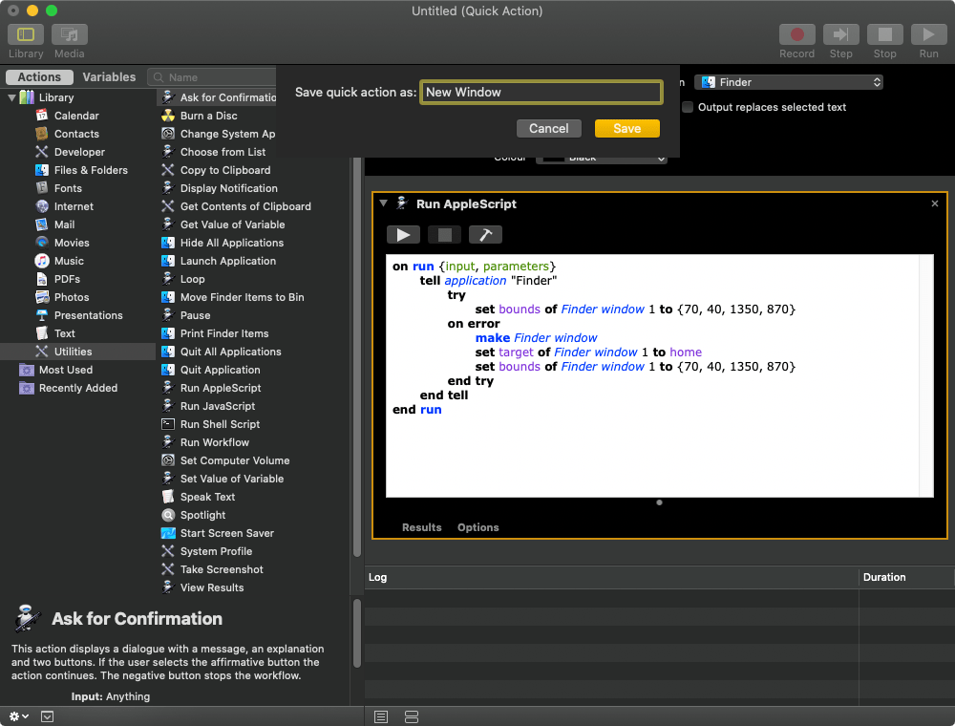Toggle the description panel at bottom left
Image resolution: width=955 pixels, height=726 pixels.
click(x=48, y=716)
